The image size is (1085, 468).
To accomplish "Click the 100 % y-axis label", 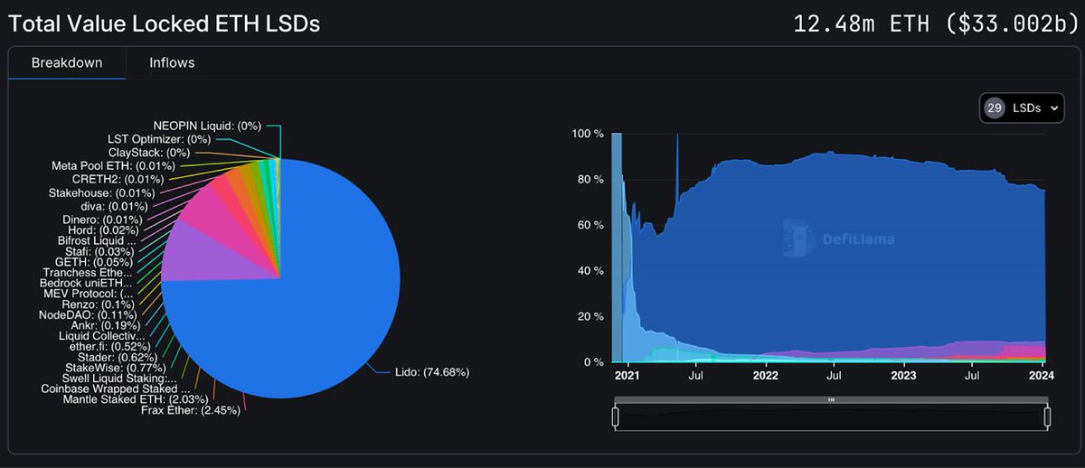I will (x=588, y=134).
